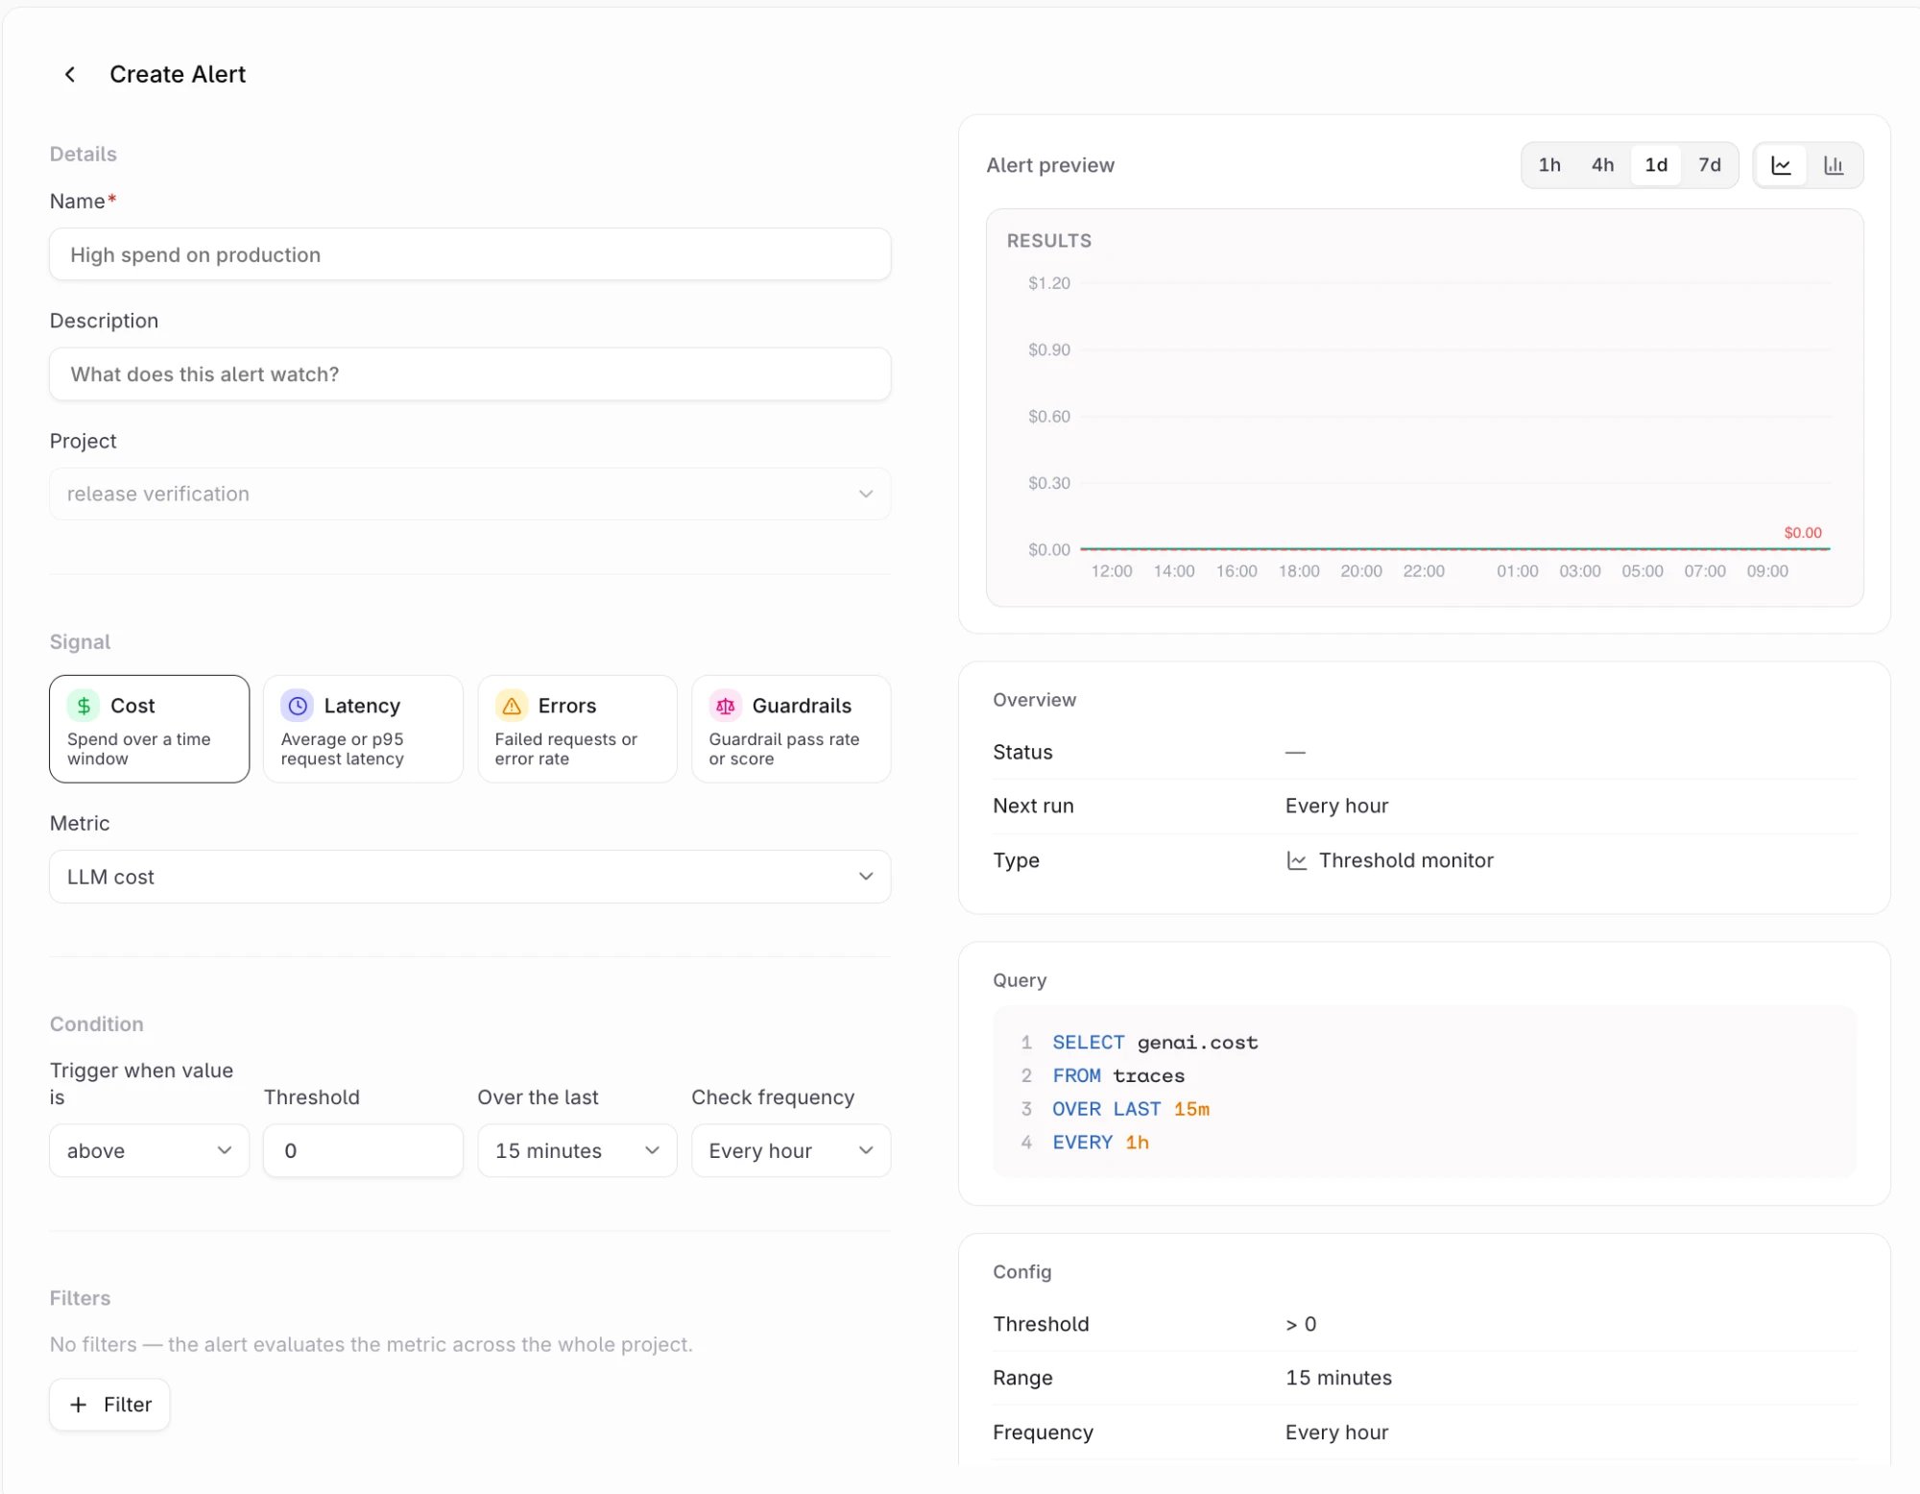Screen dimensions: 1920x1494
Task: Click the 12:00 x-axis time label
Action: coord(1111,571)
